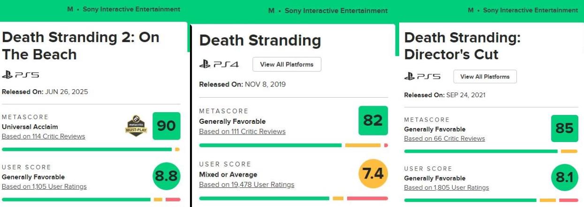Viewport: 584px width, 207px height.
Task: Click the 8.1 user score circle
Action: [564, 178]
